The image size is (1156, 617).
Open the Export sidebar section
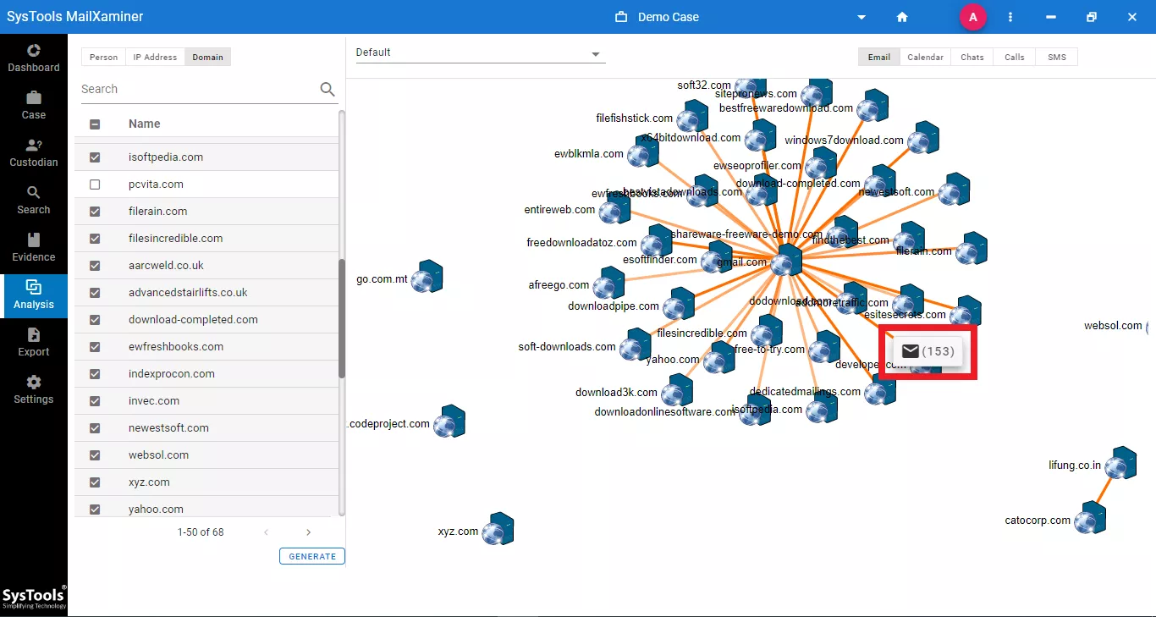[34, 342]
